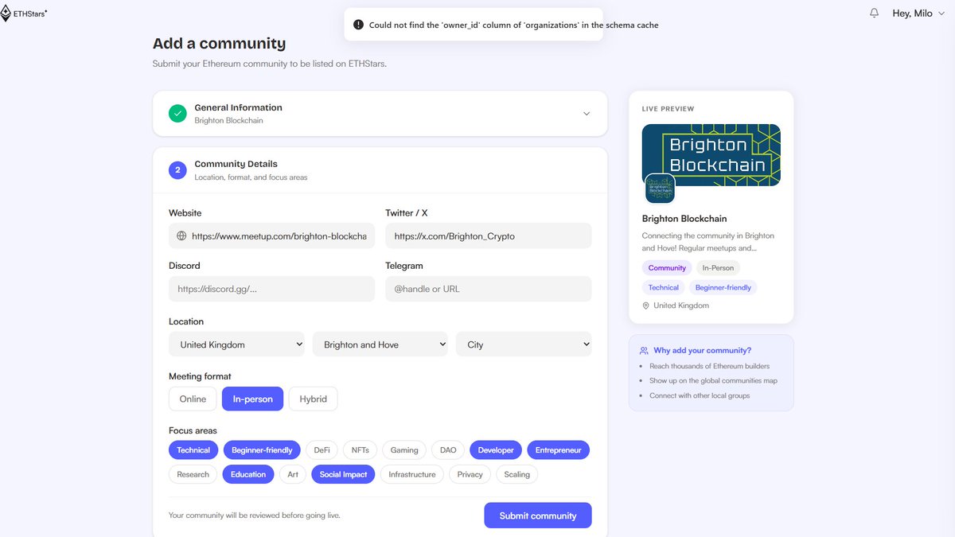Image resolution: width=955 pixels, height=537 pixels.
Task: Click the United Kingdom text in preview
Action: (x=681, y=305)
